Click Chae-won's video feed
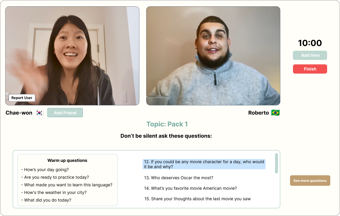This screenshot has width=340, height=216. pos(72,56)
